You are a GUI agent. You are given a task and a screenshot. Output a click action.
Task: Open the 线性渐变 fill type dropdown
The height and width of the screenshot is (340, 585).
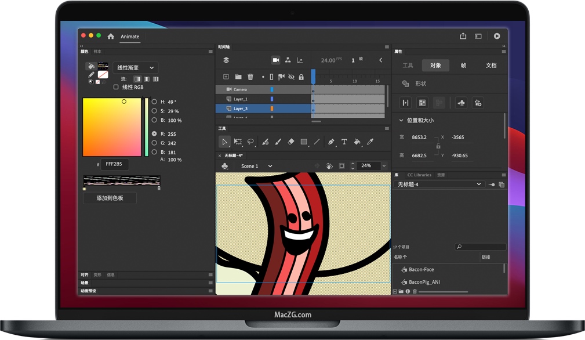tap(136, 67)
